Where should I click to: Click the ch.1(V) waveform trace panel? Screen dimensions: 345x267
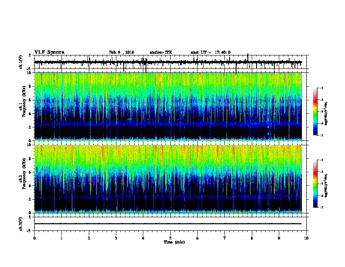[171, 62]
